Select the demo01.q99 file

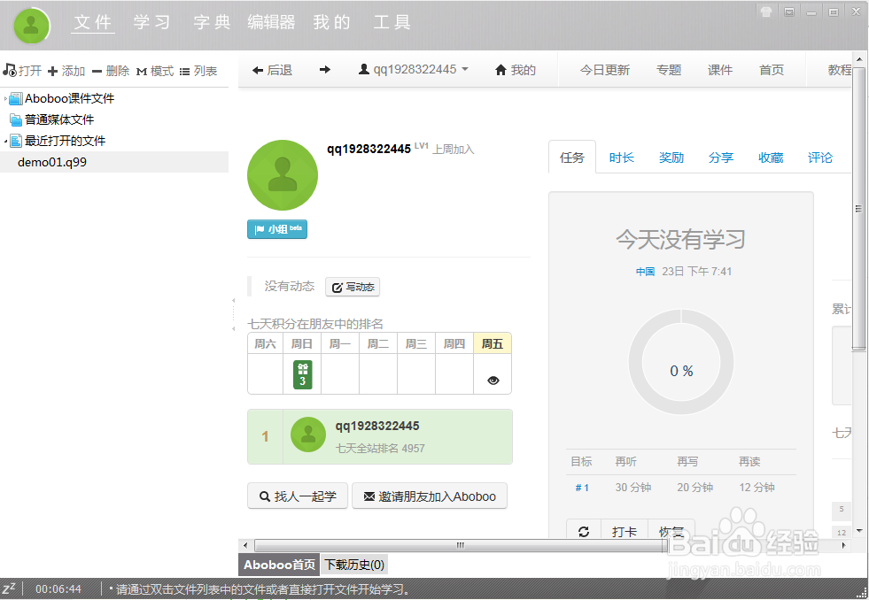[114, 162]
